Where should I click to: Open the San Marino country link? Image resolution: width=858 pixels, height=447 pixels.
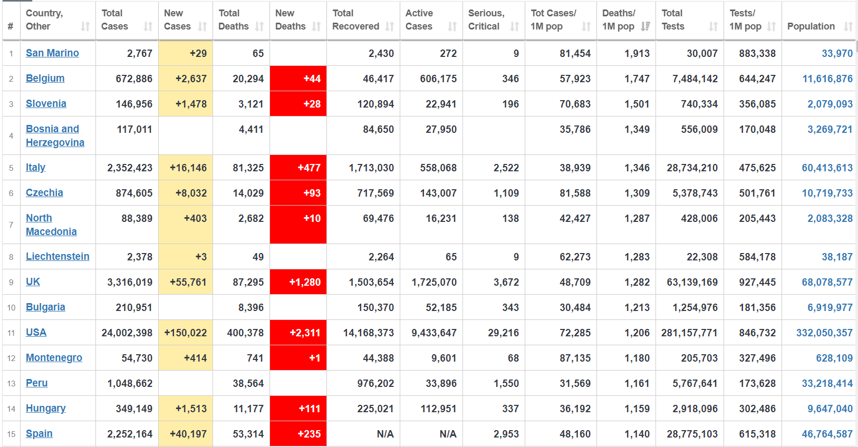(x=52, y=53)
